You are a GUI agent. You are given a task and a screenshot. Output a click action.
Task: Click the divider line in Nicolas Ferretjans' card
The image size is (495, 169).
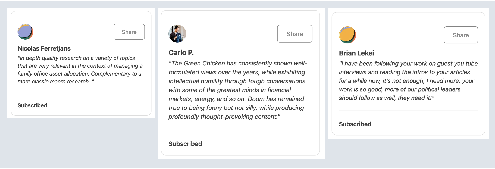tap(81, 93)
